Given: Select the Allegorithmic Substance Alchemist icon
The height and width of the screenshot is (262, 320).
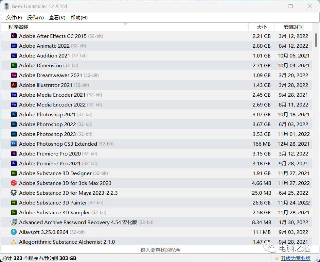Looking at the screenshot, I should pos(14,242).
